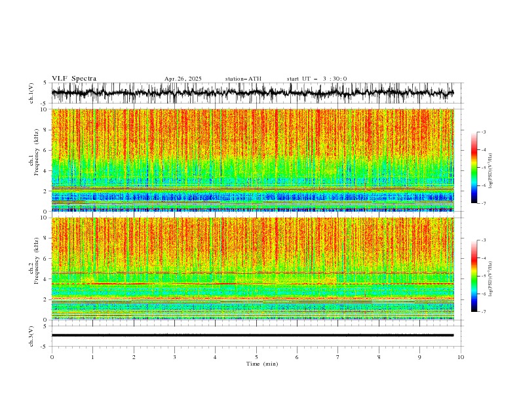Click the time axis tick label "7"
The width and height of the screenshot is (519, 401).
point(338,357)
